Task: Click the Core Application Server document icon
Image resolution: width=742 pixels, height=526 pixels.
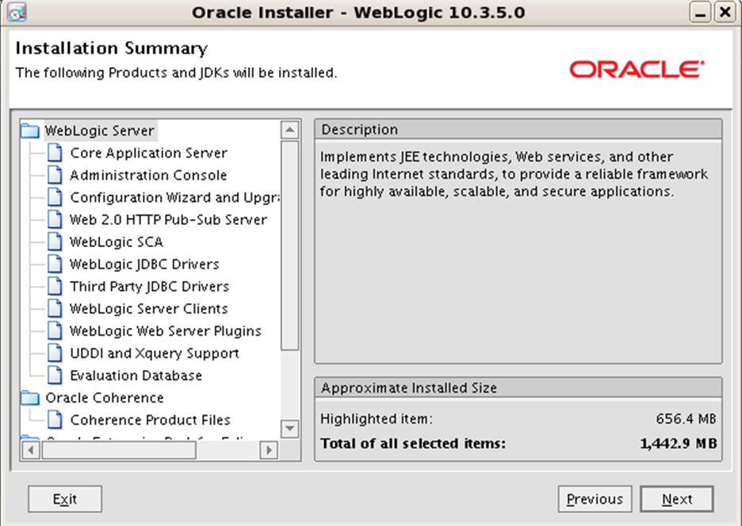Action: 55,153
